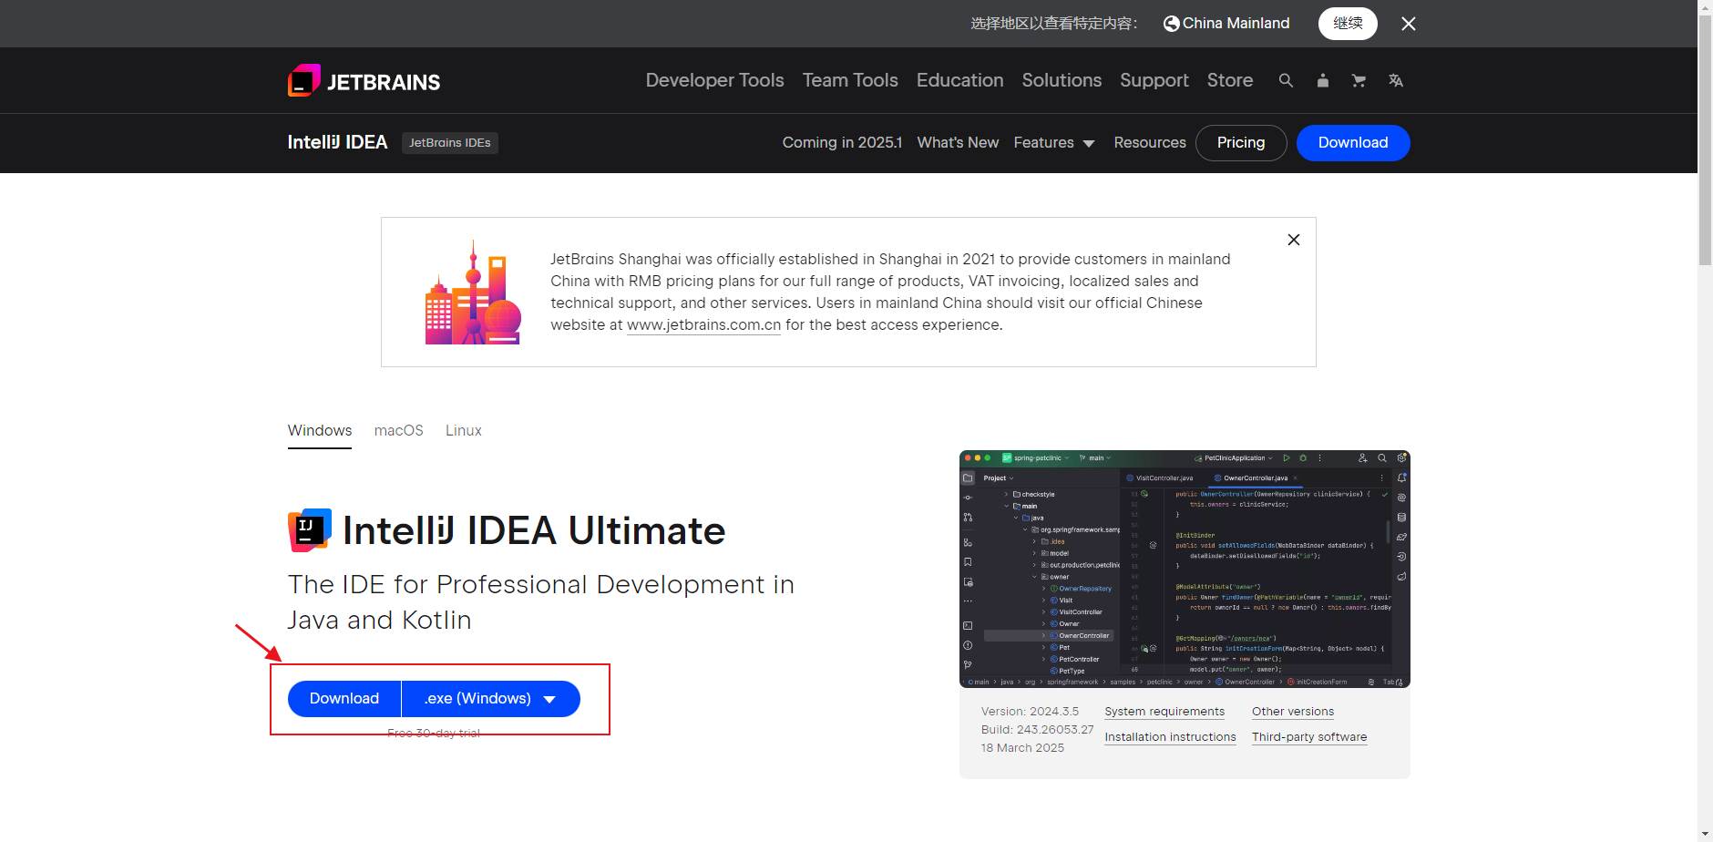1713x842 pixels.
Task: Click 'The IDE for Professional Development' subtitle
Action: [x=541, y=602]
